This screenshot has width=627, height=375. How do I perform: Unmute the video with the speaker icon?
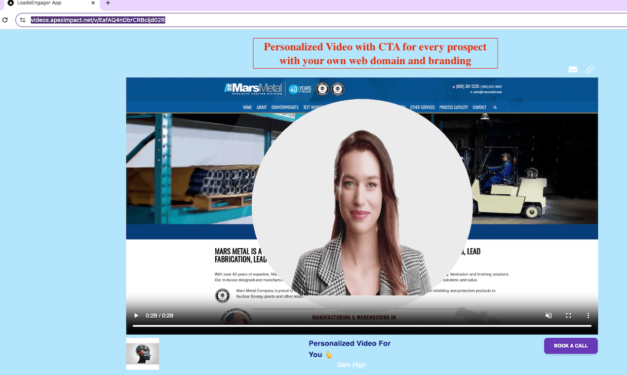coord(549,316)
